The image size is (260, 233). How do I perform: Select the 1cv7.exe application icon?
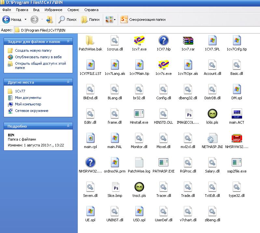(139, 41)
